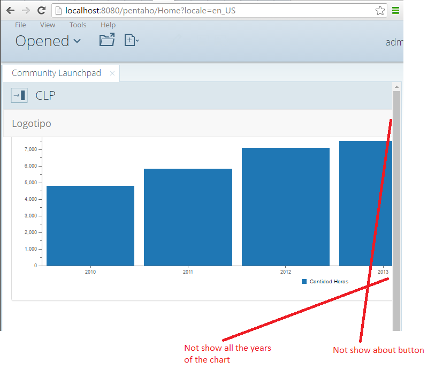Click the 2013 chart bar
The width and height of the screenshot is (435, 384).
pyautogui.click(x=365, y=203)
